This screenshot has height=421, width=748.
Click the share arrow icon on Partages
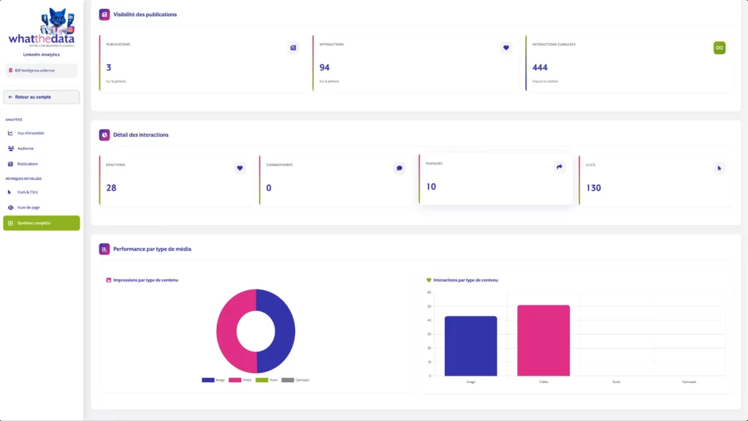(560, 167)
